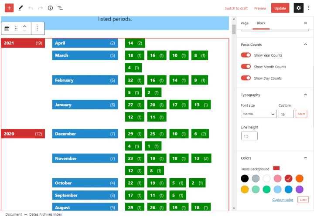Screen dimensions: 314x217
Task: Open the Font size Normal dropdown
Action: (259, 114)
